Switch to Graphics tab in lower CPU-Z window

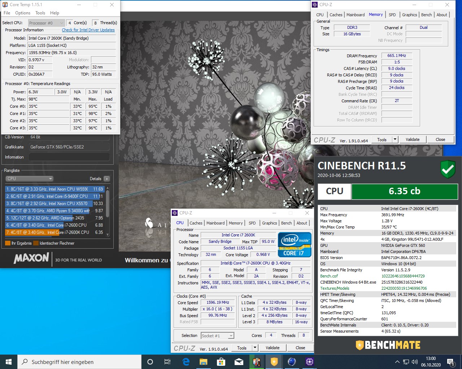(270, 223)
